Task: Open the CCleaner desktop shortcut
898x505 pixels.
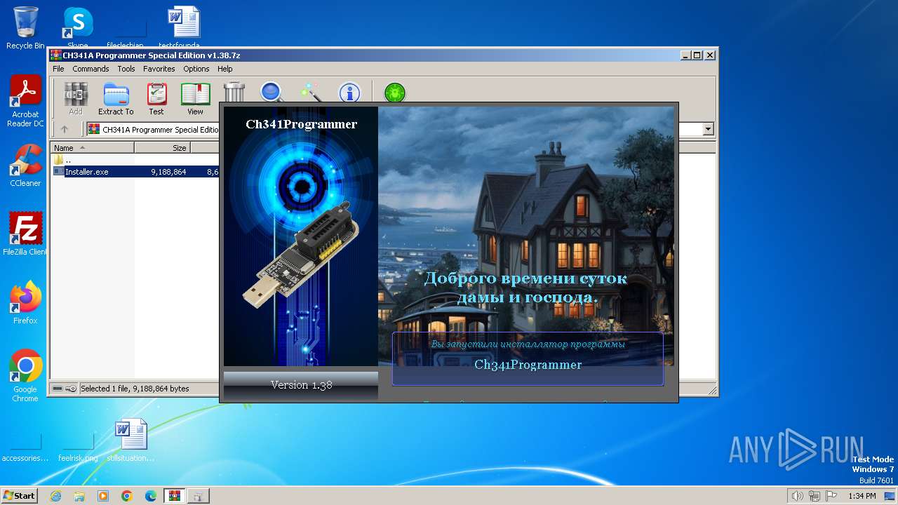Action: click(25, 166)
